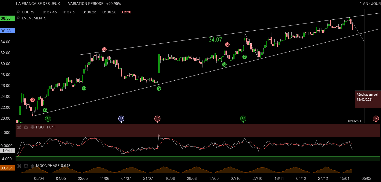Click the green G marker near 31.00 in mid-October
This screenshot has width=381, height=182.
point(245,57)
